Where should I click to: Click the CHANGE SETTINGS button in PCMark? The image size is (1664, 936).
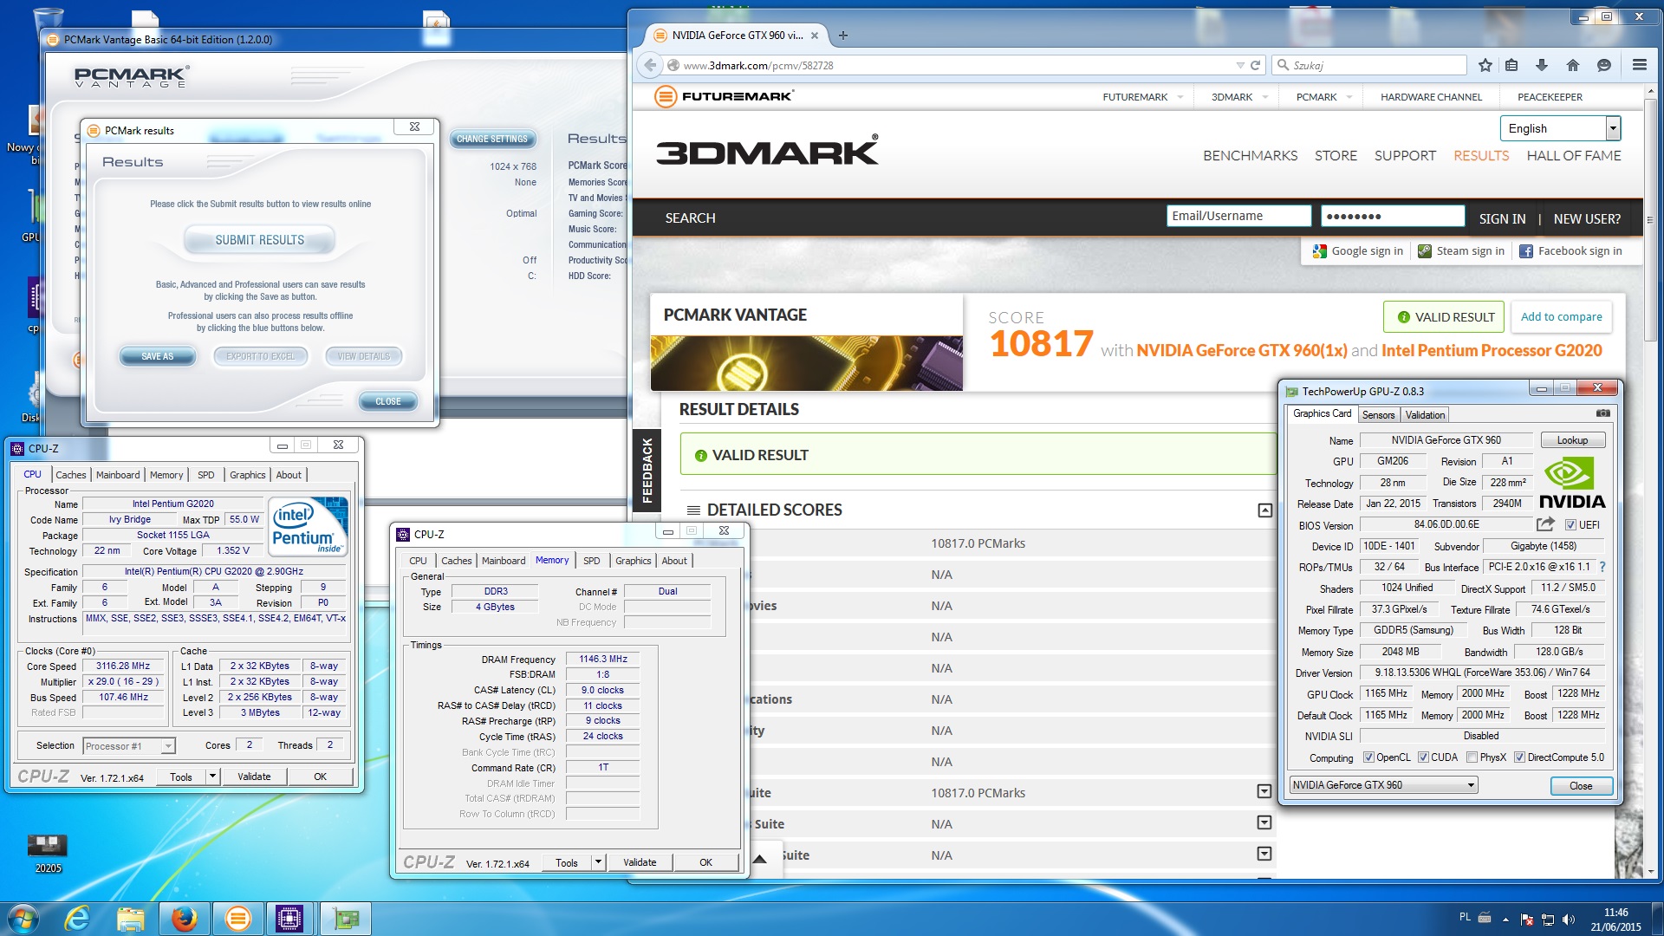click(491, 139)
